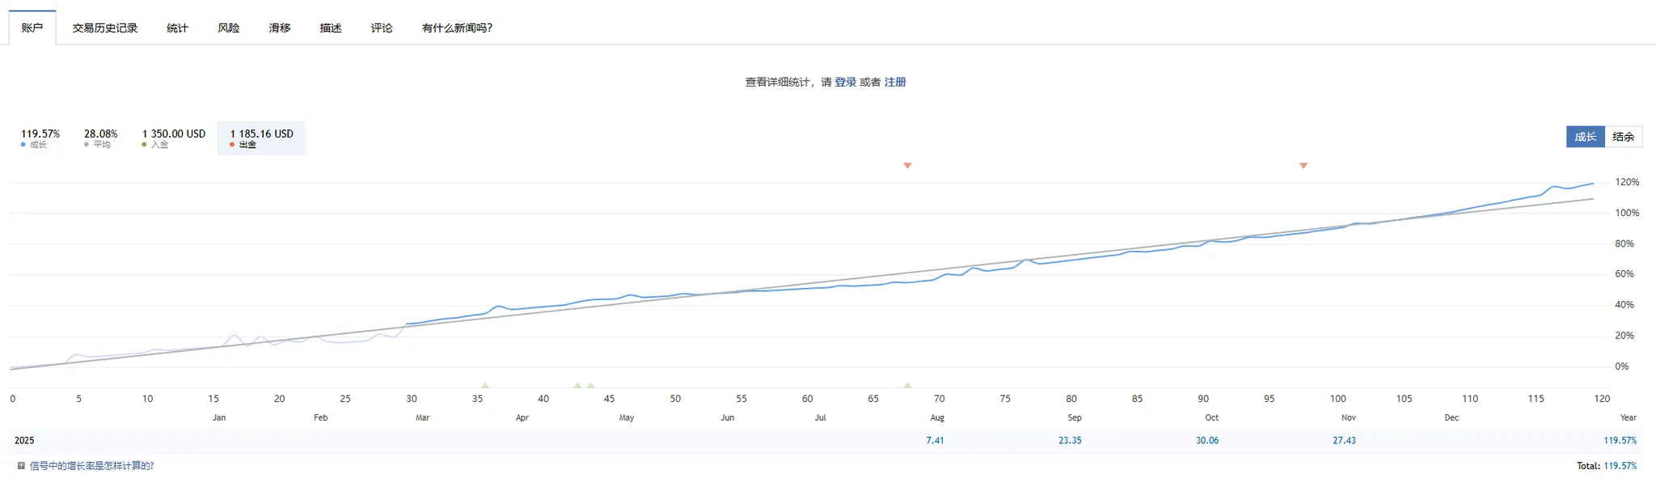Toggle the 平均 28.08% average line legend
The image size is (1656, 487).
[x=100, y=138]
